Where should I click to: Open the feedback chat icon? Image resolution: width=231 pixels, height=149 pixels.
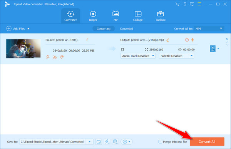pyautogui.click(x=192, y=4)
